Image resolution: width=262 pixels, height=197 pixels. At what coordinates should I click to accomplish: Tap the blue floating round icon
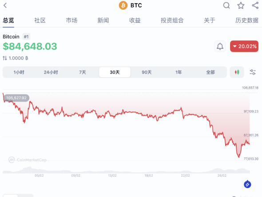[x=247, y=184]
